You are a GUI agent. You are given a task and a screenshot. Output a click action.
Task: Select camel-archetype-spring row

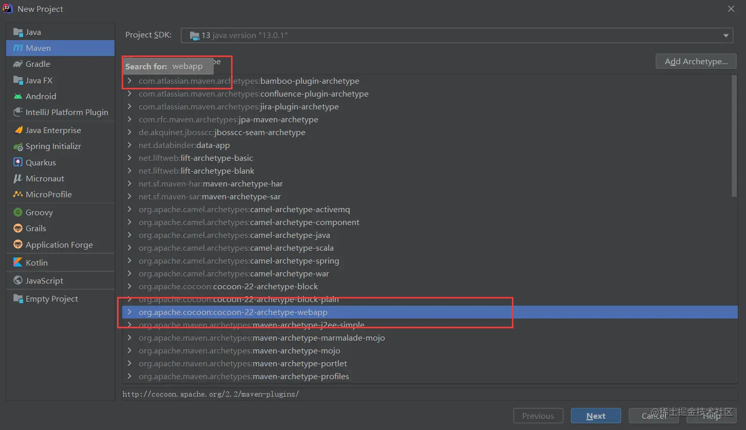click(429, 260)
